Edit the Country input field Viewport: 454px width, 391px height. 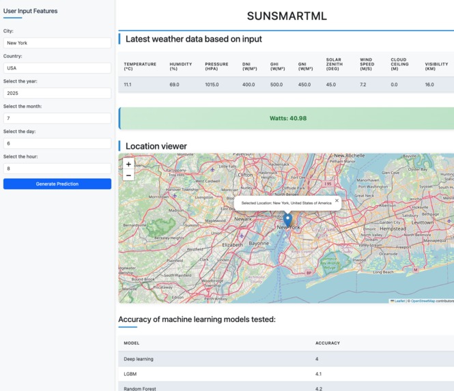tap(57, 68)
